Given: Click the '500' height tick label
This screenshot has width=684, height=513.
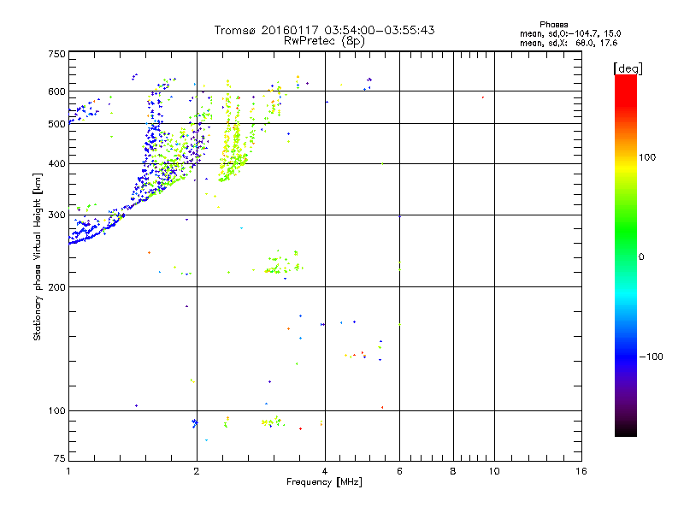Looking at the screenshot, I should (x=56, y=124).
